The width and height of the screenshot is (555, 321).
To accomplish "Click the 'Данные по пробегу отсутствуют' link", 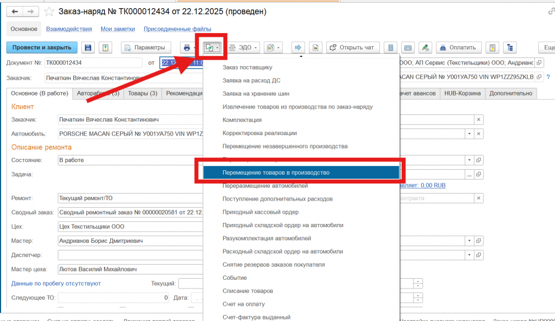I will click(56, 284).
